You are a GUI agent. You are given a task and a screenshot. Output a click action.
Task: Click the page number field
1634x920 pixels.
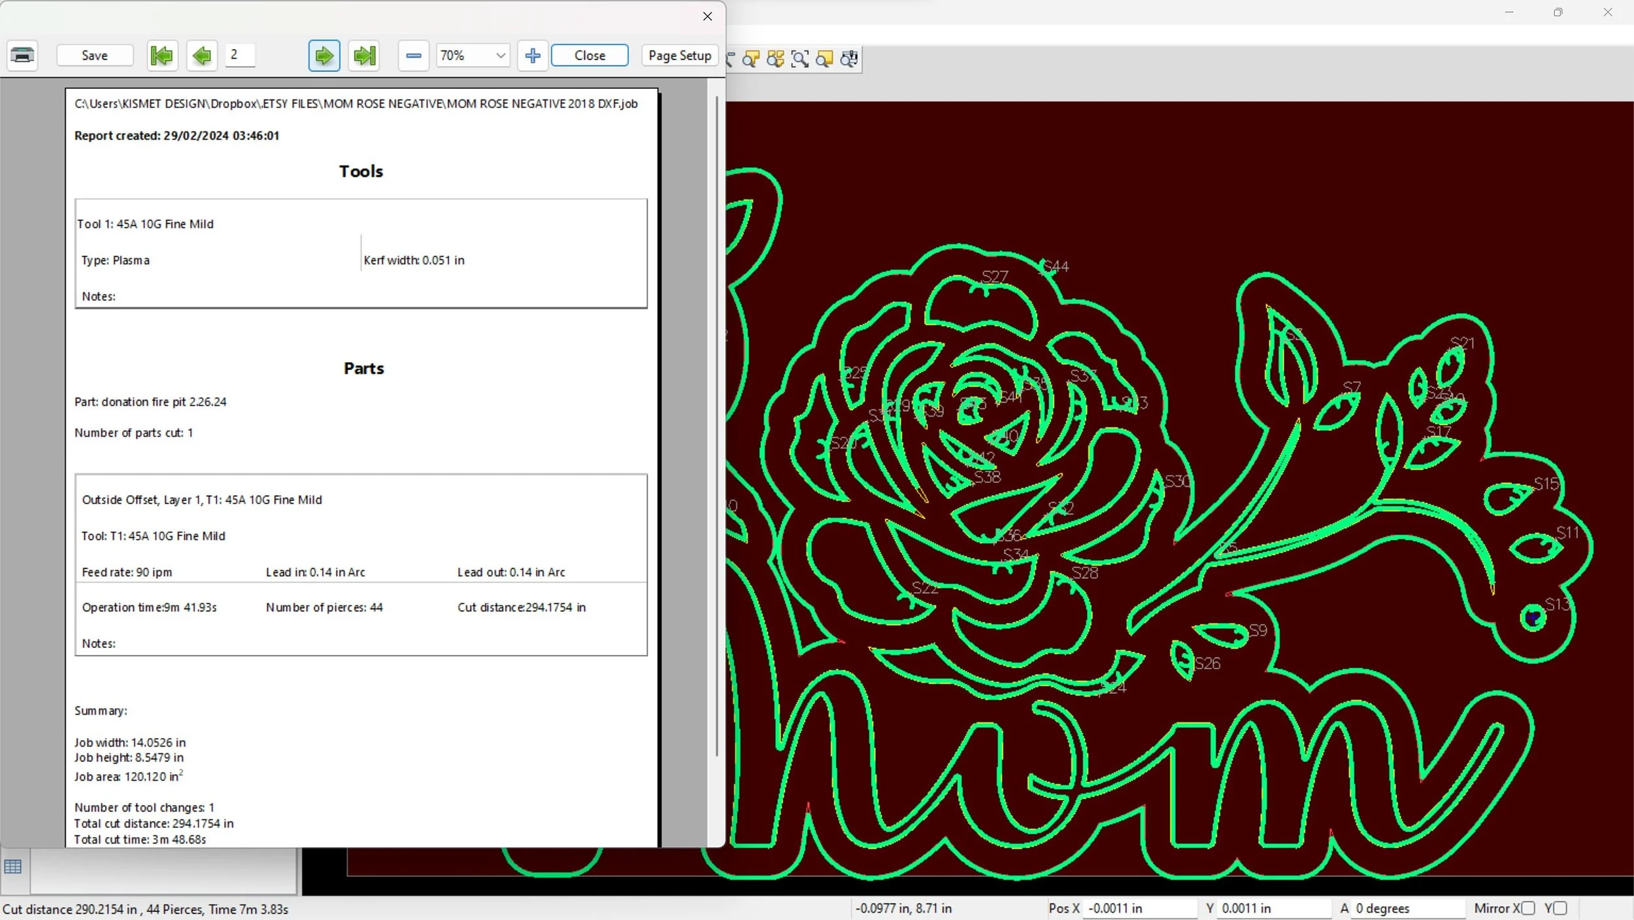tap(240, 55)
